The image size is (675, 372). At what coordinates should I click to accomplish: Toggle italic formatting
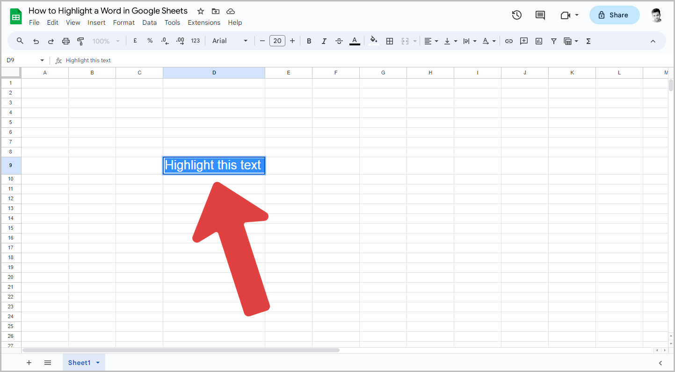tap(324, 41)
